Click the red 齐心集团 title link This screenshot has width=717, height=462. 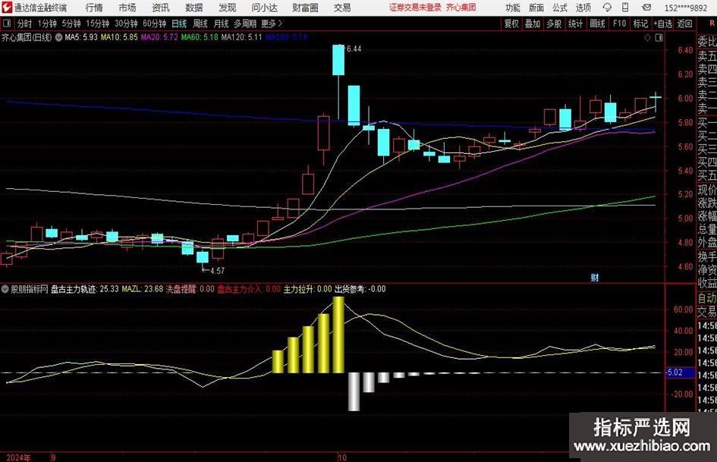[x=461, y=8]
